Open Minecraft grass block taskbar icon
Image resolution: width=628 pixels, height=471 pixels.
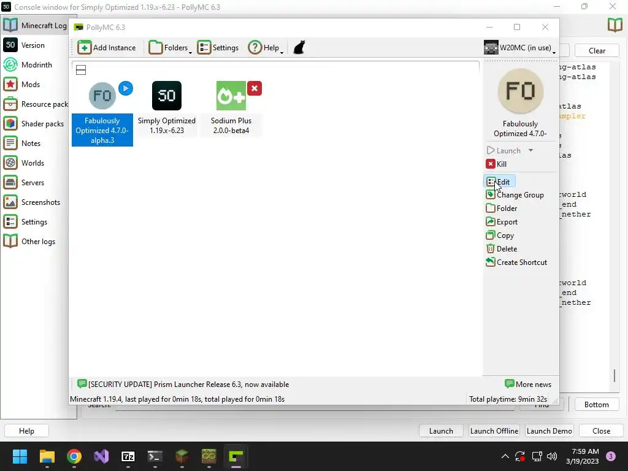[182, 456]
